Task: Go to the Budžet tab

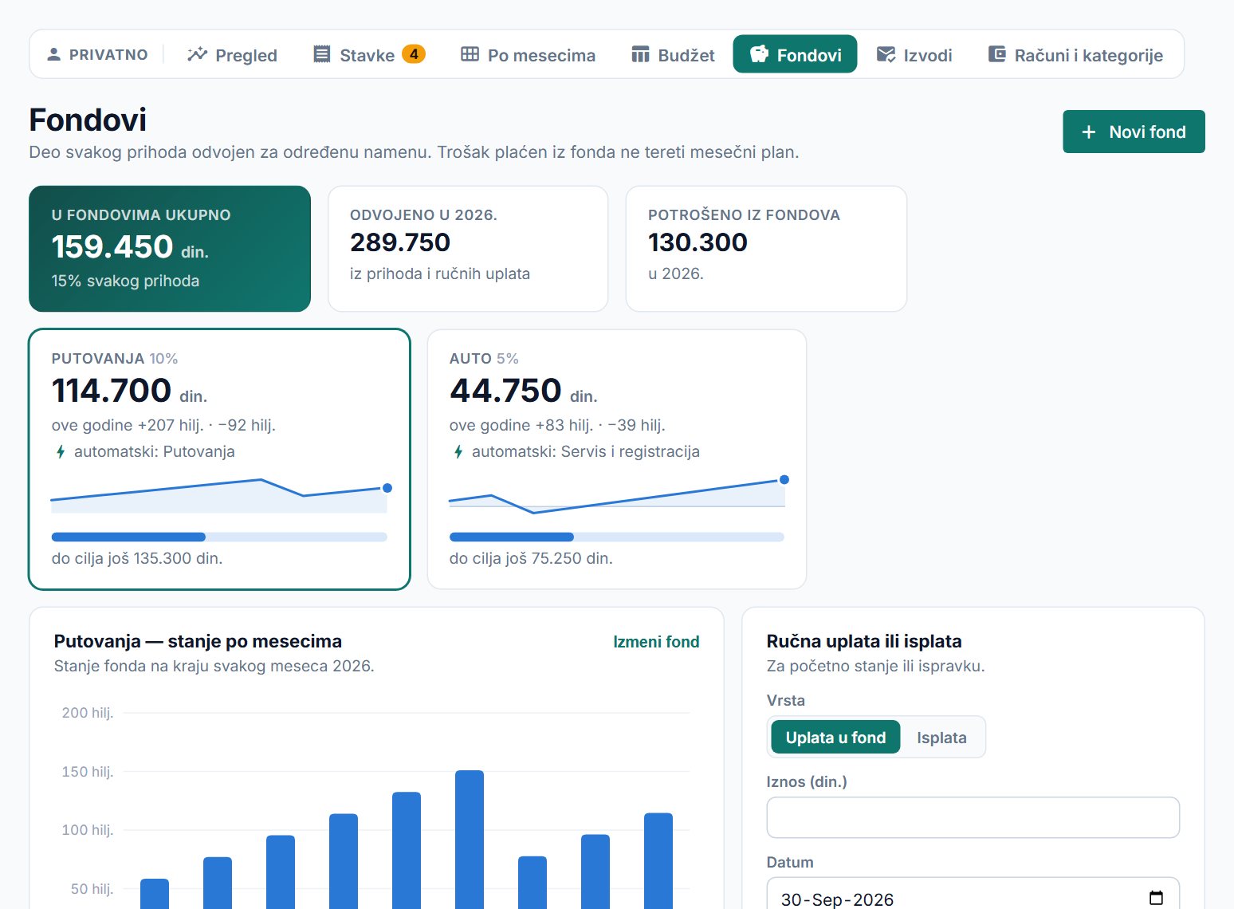Action: [673, 54]
